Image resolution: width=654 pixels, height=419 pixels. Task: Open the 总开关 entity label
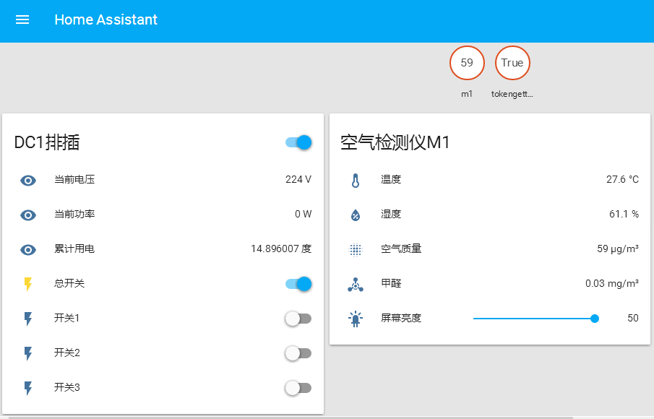tap(69, 283)
